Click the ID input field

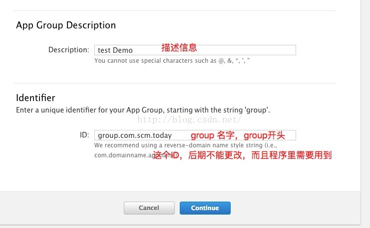click(195, 135)
